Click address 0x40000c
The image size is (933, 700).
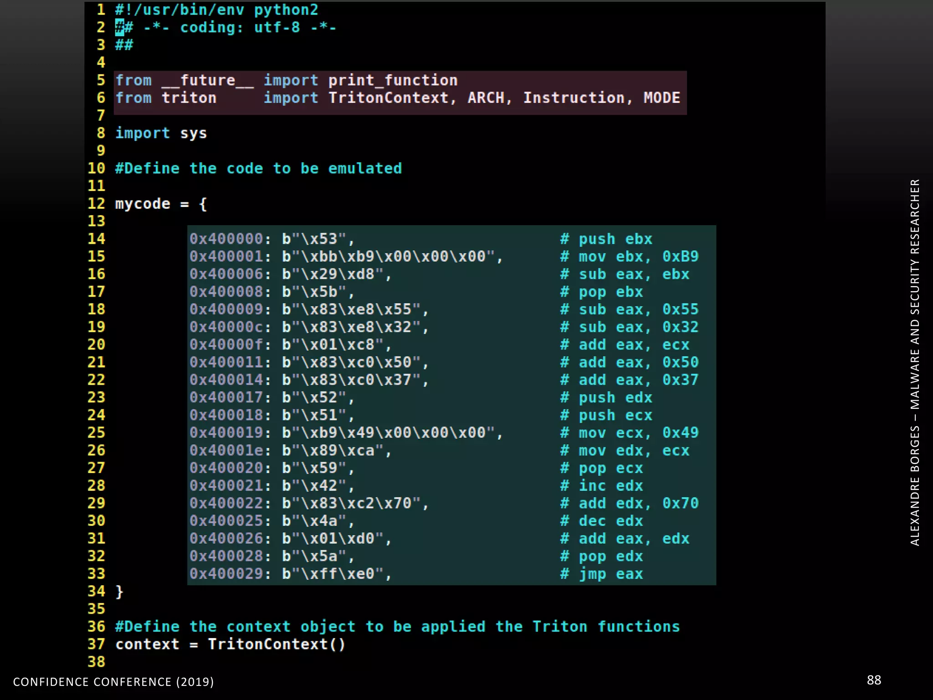point(226,327)
